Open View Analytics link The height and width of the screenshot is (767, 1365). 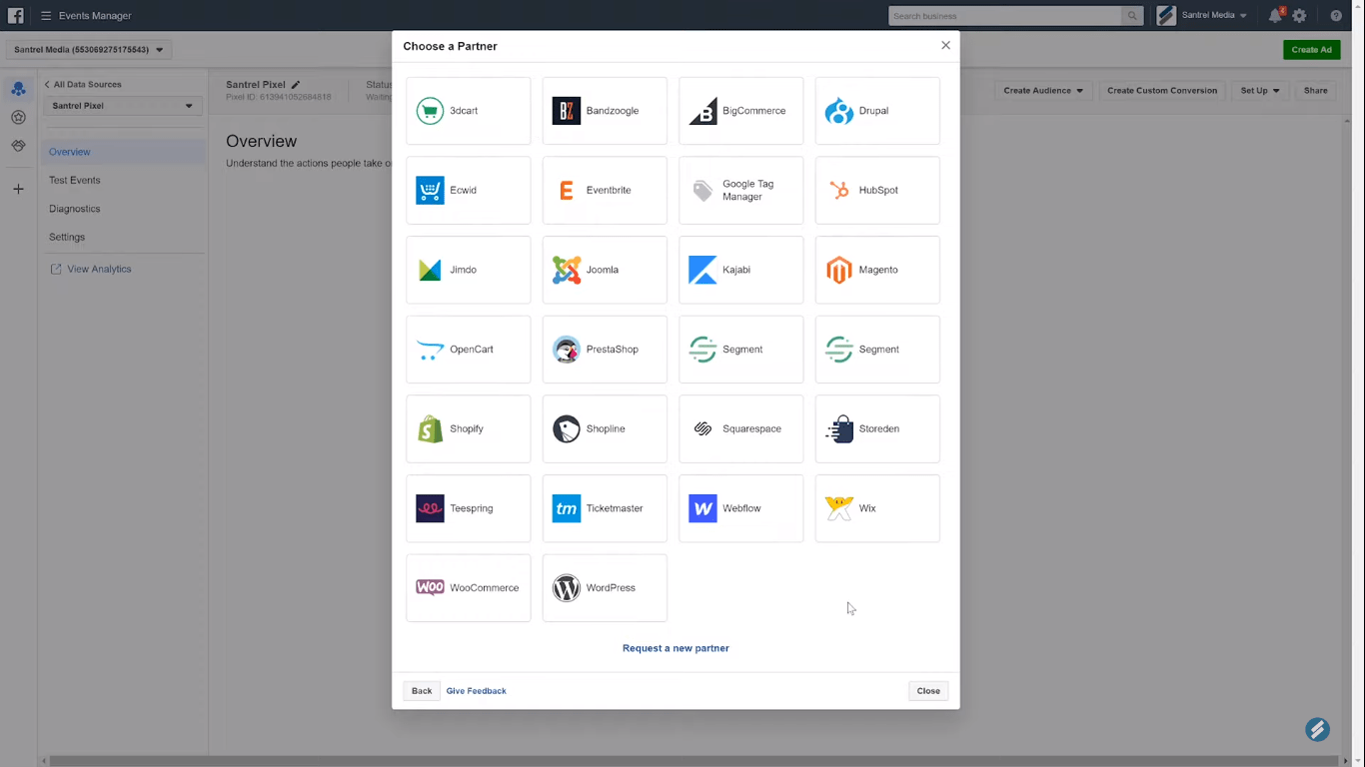point(91,270)
